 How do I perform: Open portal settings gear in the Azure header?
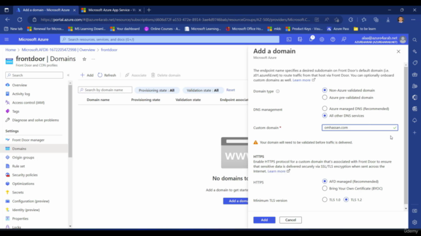(x=322, y=39)
